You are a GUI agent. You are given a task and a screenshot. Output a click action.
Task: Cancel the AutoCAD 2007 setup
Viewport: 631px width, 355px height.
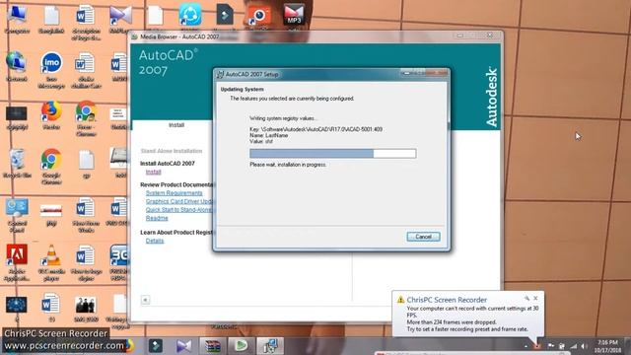(423, 237)
